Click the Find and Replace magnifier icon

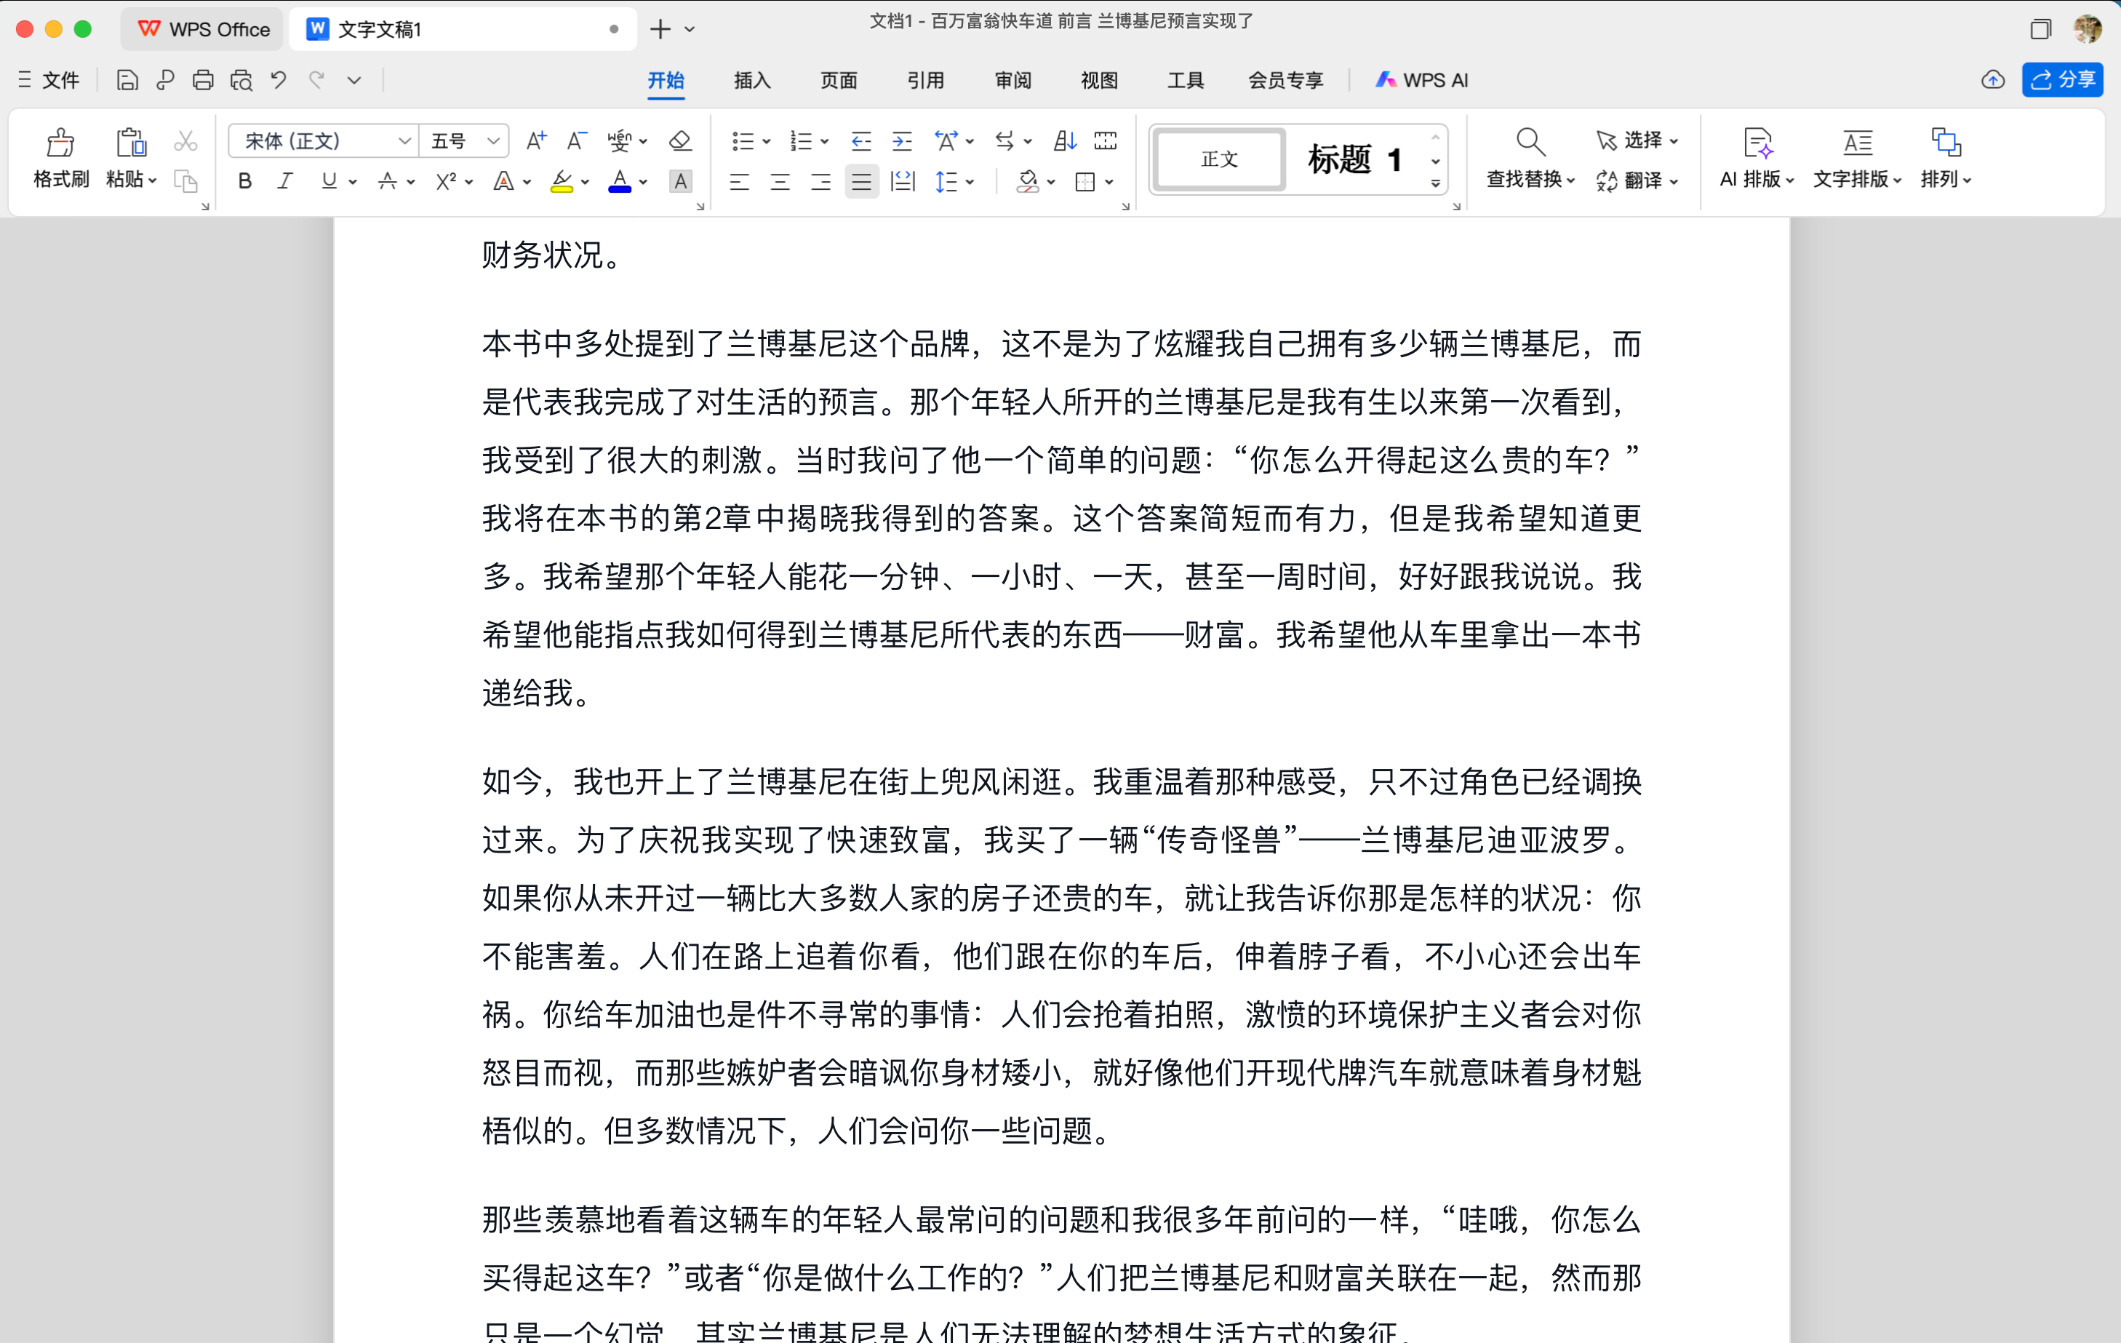click(x=1530, y=141)
